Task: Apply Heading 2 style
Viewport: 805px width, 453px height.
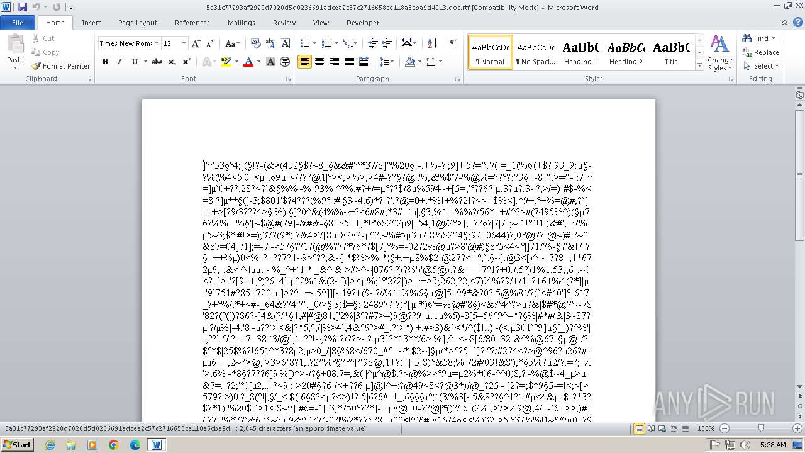Action: tap(626, 52)
